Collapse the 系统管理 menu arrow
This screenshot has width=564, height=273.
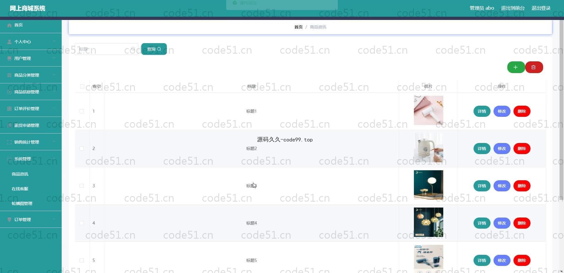click(54, 159)
